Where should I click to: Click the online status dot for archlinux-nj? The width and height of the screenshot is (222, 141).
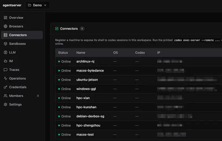click(59, 61)
